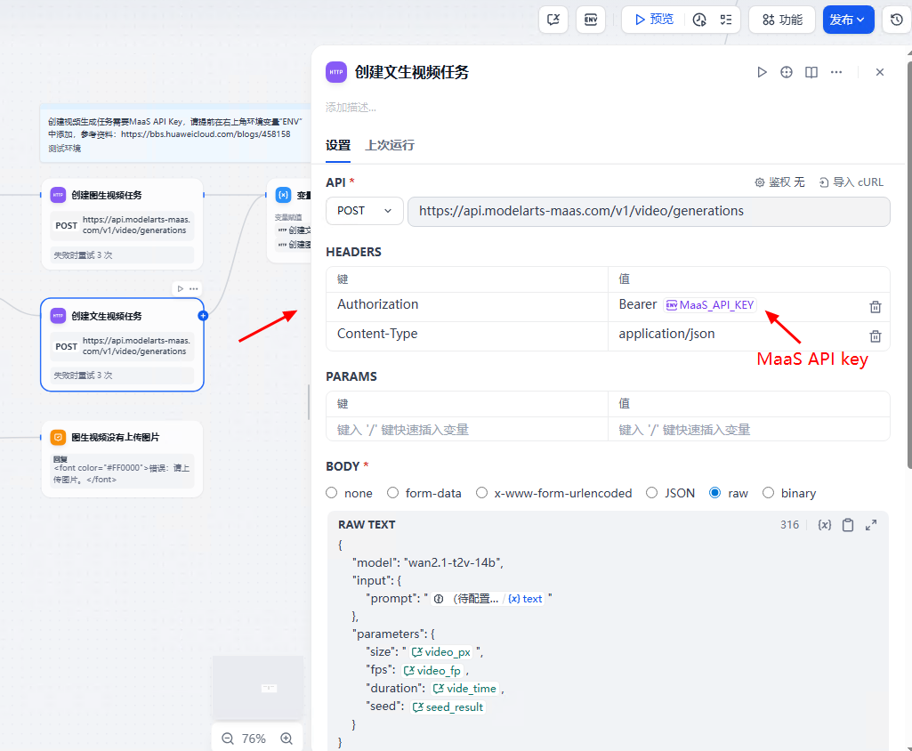Click the 预览 preview button
Image resolution: width=912 pixels, height=751 pixels.
[x=654, y=20]
